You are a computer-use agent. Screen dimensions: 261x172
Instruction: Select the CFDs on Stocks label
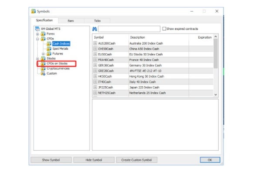click(x=57, y=64)
